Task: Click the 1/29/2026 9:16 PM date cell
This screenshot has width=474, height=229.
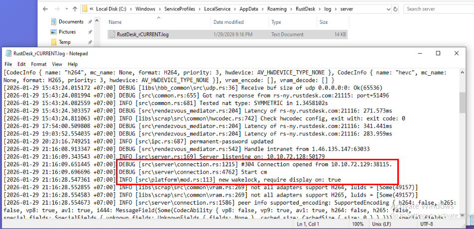Action: 233,34
